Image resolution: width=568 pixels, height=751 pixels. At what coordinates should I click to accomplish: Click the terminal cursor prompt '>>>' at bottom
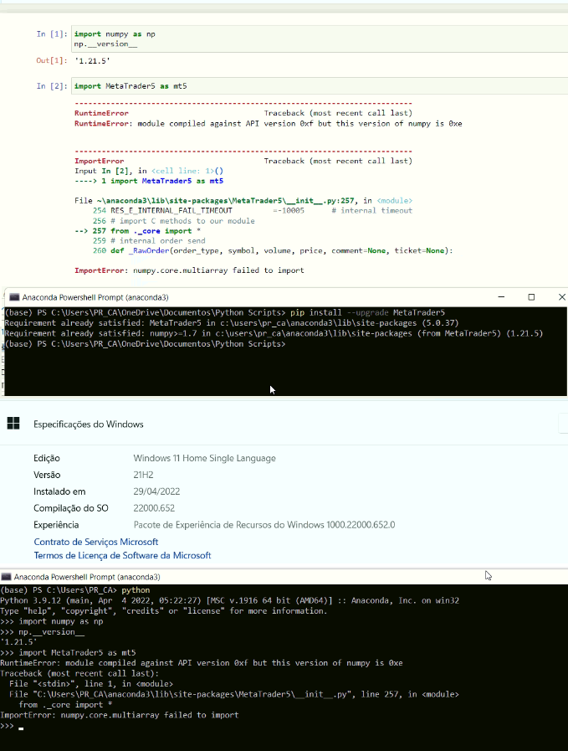(x=8, y=726)
